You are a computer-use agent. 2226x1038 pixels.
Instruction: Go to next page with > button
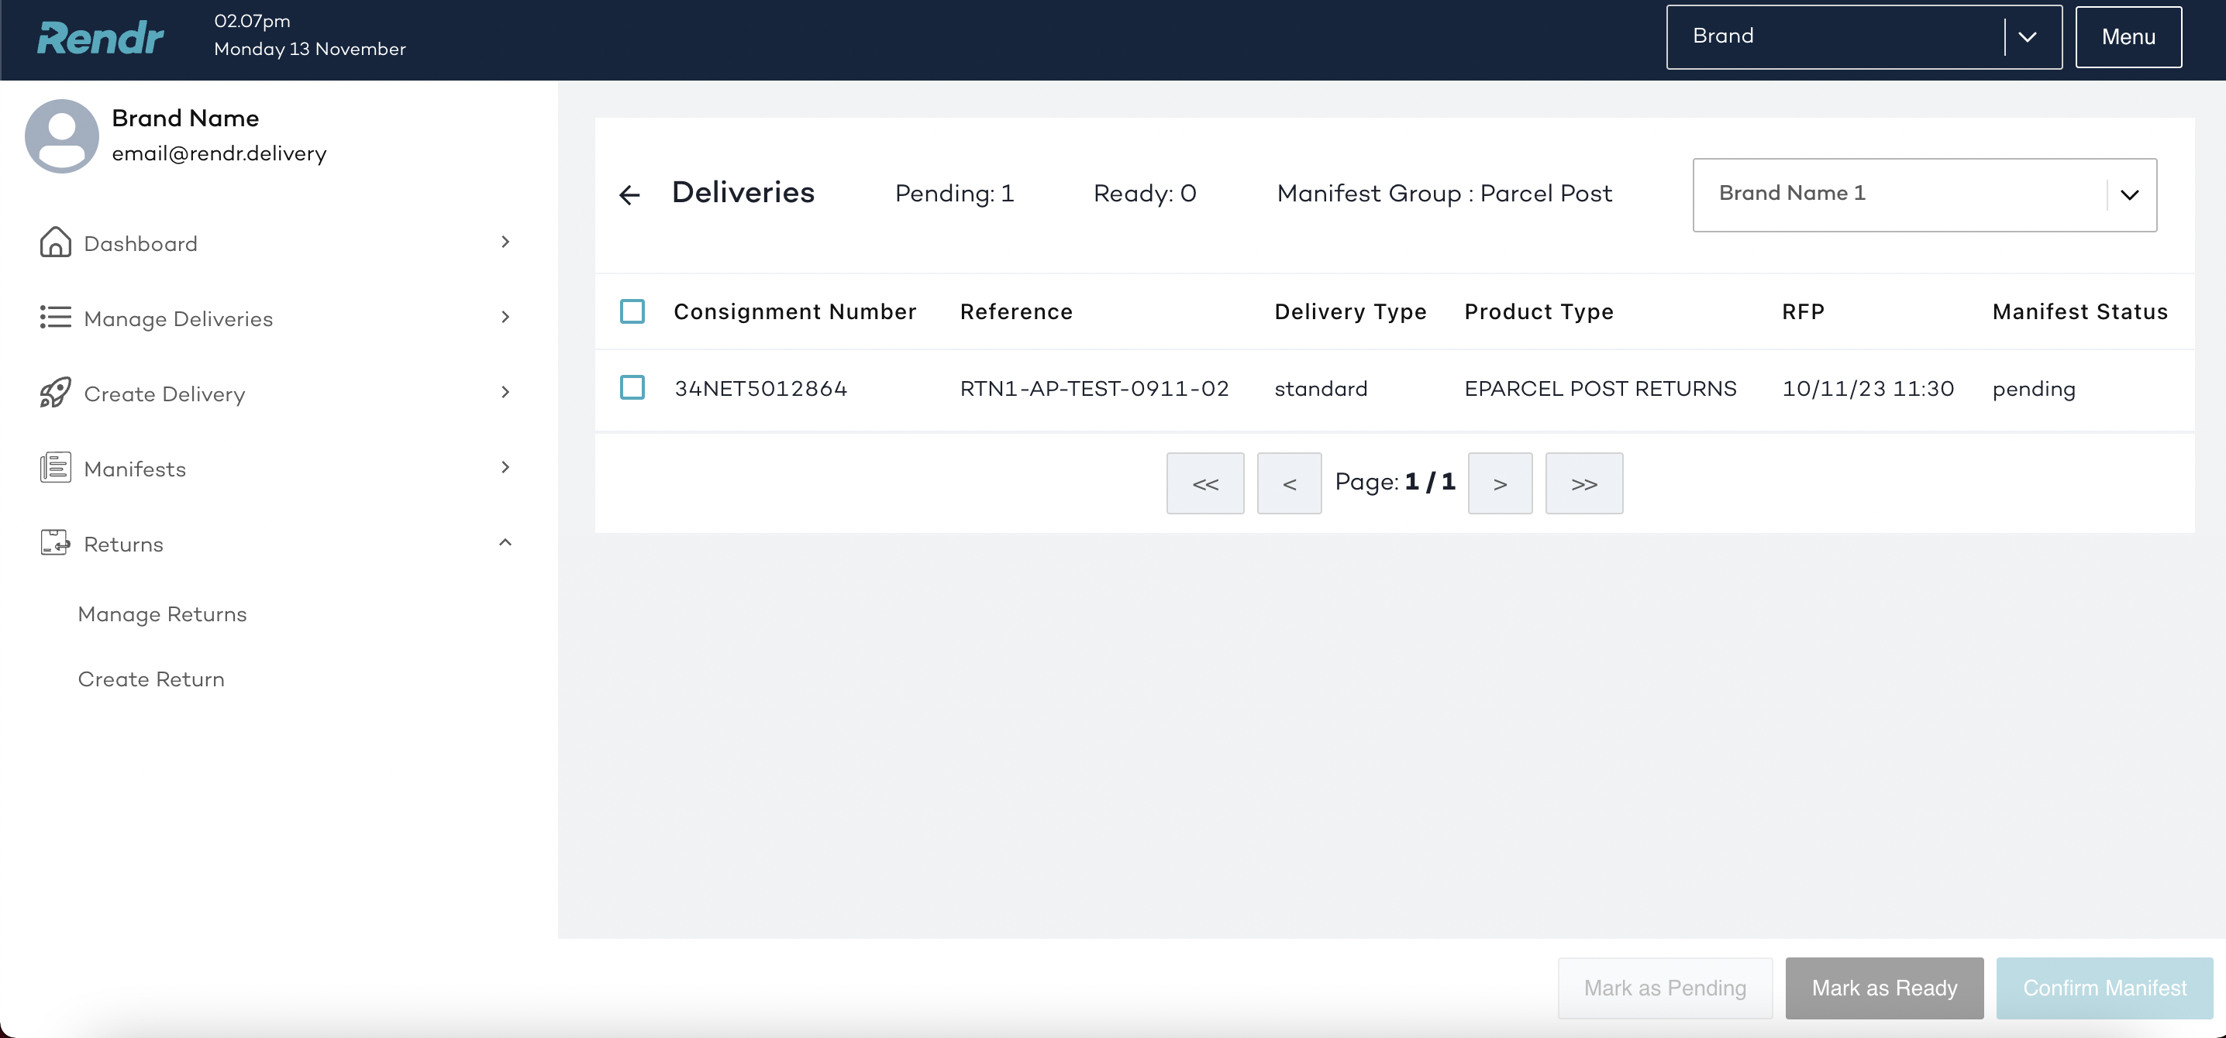[x=1500, y=483]
